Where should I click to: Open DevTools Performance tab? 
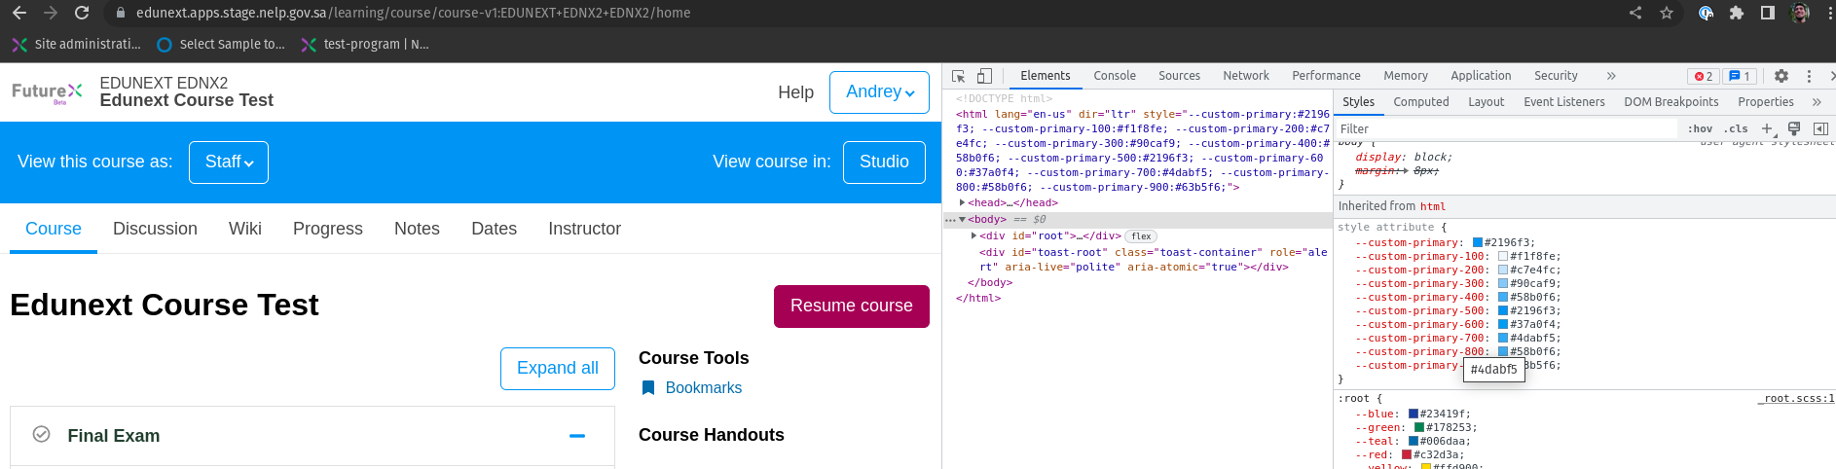[1326, 76]
